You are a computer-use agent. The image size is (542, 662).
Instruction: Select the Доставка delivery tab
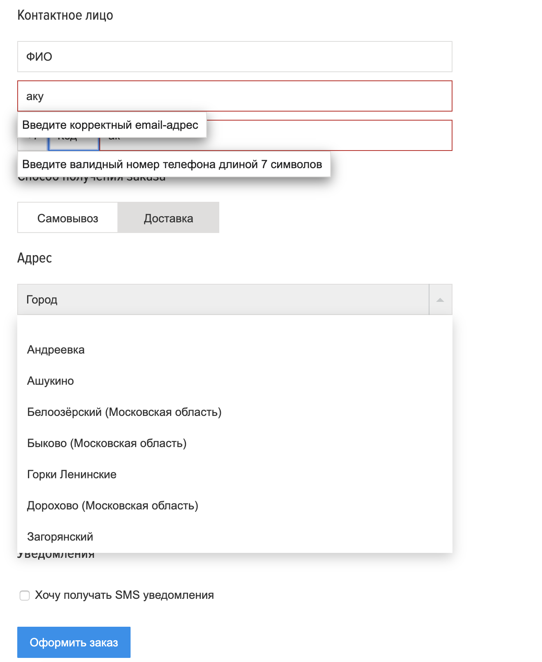(168, 218)
